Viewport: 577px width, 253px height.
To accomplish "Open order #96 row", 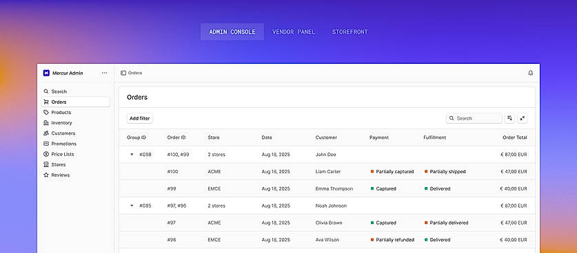I will pos(327,240).
